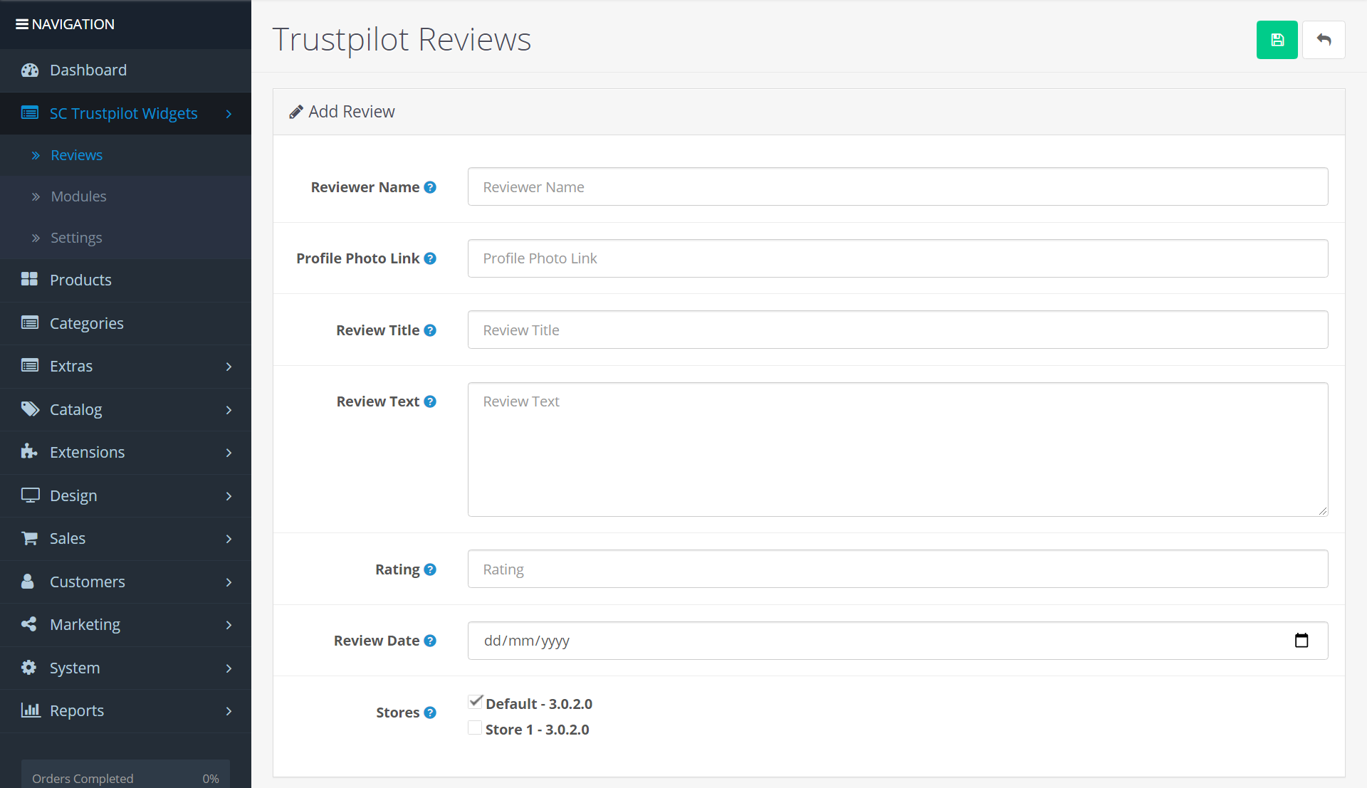Click the Design menu label
Viewport: 1367px width, 788px height.
pyautogui.click(x=73, y=495)
